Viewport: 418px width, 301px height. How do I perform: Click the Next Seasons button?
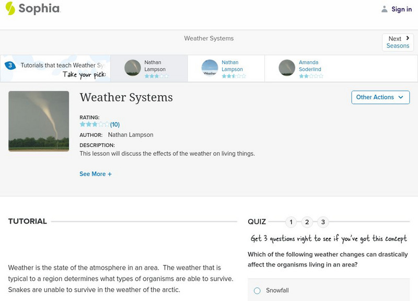[398, 42]
